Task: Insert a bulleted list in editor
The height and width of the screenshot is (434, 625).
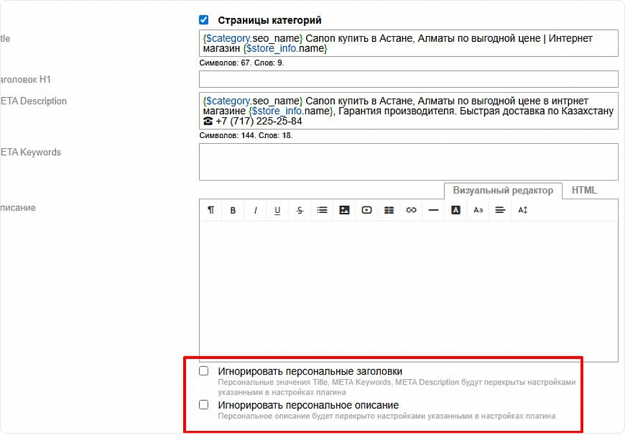Action: click(322, 210)
